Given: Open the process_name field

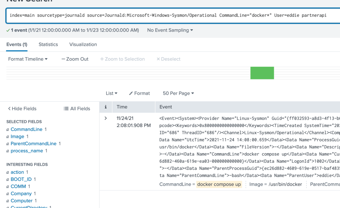Looking at the screenshot, I should pyautogui.click(x=27, y=151).
